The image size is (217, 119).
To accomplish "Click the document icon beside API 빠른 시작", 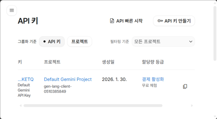I will (x=112, y=21).
